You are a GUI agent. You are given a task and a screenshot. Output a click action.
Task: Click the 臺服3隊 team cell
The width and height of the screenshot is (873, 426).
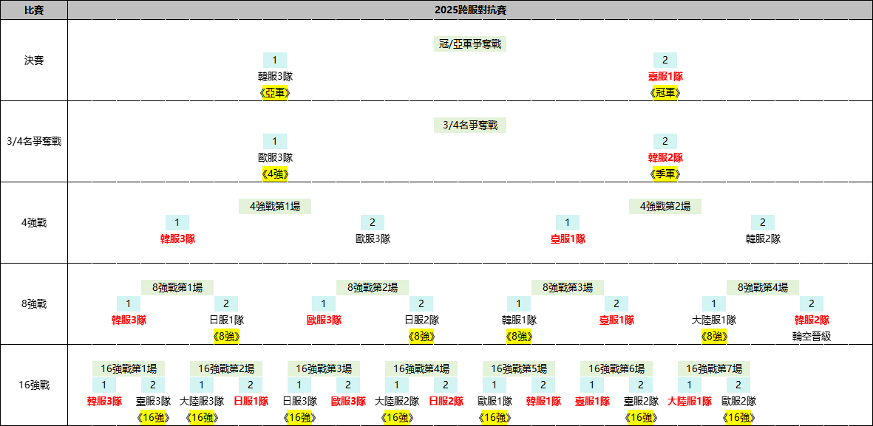[153, 402]
